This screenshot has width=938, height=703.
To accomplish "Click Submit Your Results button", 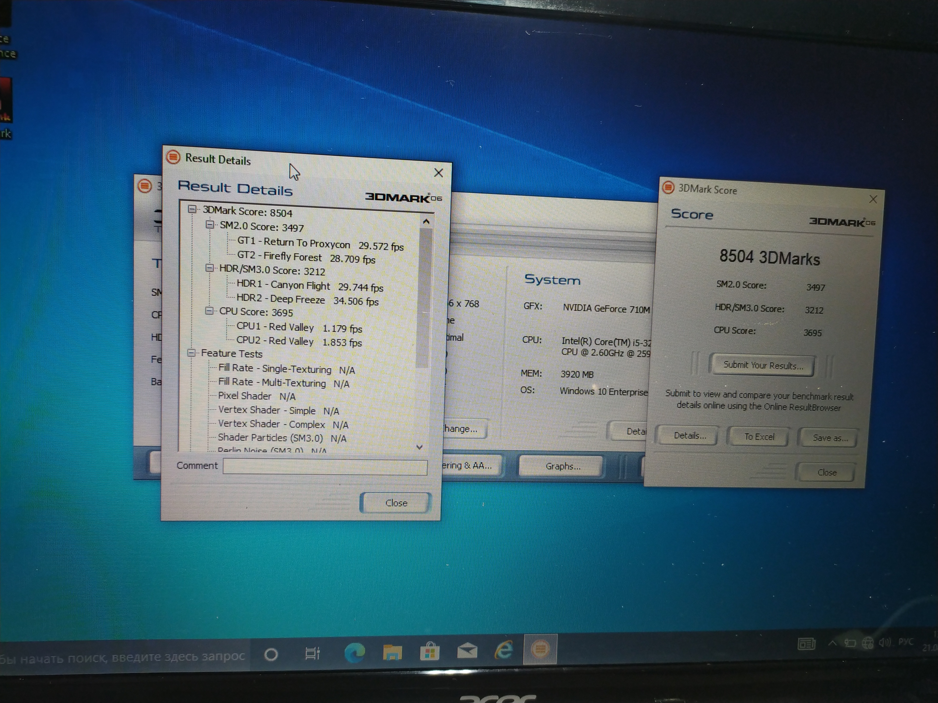I will pos(763,365).
